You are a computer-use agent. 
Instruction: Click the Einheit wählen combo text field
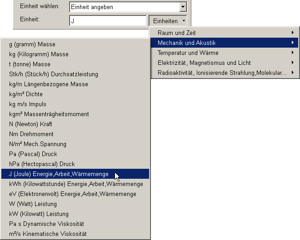125,7
